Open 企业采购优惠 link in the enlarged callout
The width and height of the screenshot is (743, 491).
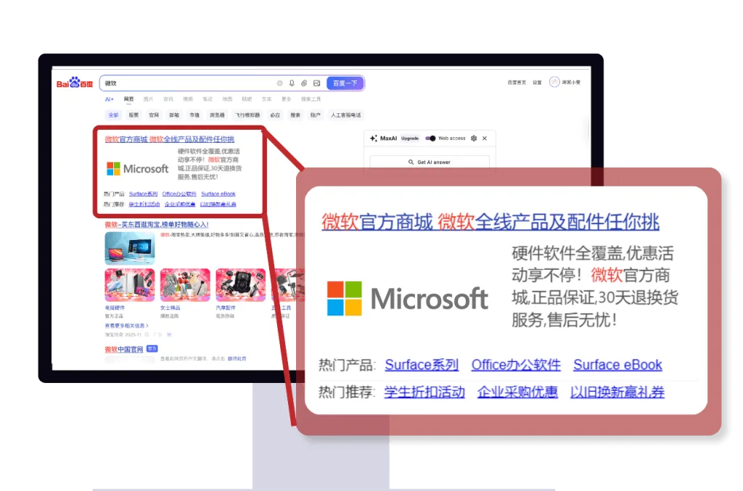point(517,392)
